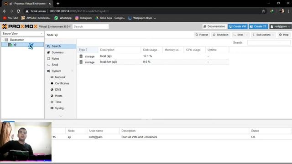Click the Network icon
The image size is (292, 164).
coord(52,77)
